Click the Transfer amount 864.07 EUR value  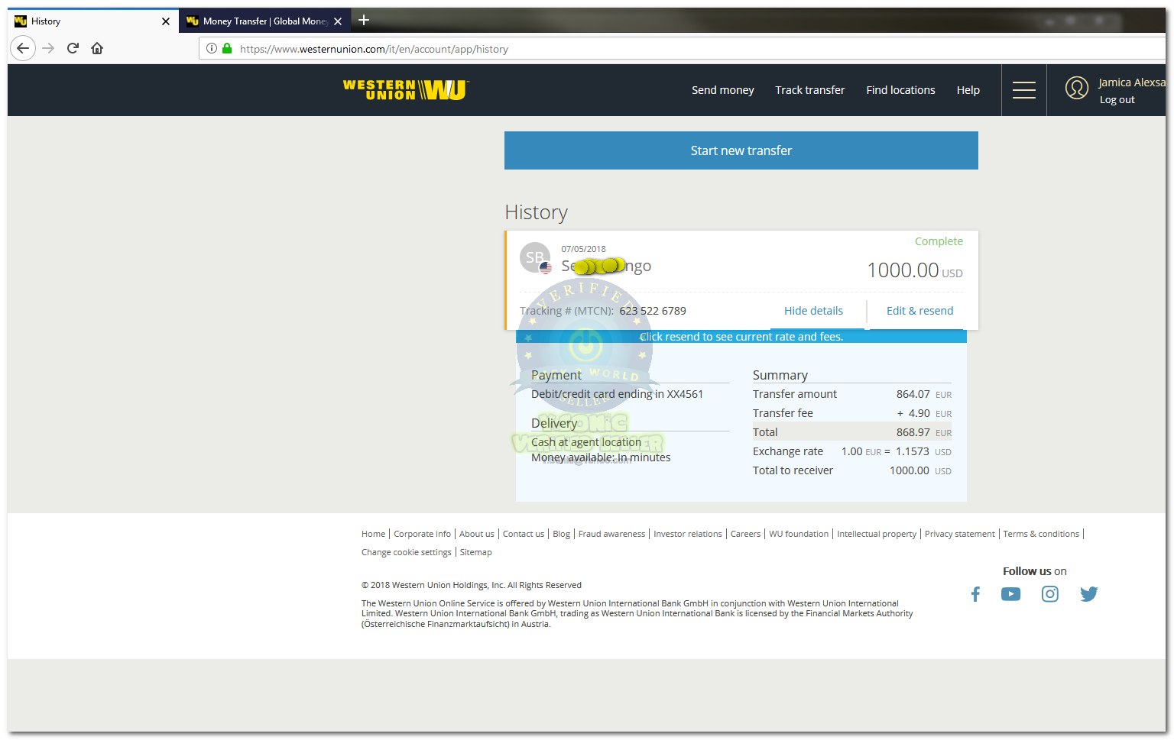[924, 394]
